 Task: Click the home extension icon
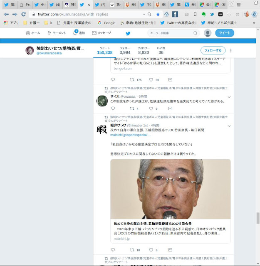[166, 14]
